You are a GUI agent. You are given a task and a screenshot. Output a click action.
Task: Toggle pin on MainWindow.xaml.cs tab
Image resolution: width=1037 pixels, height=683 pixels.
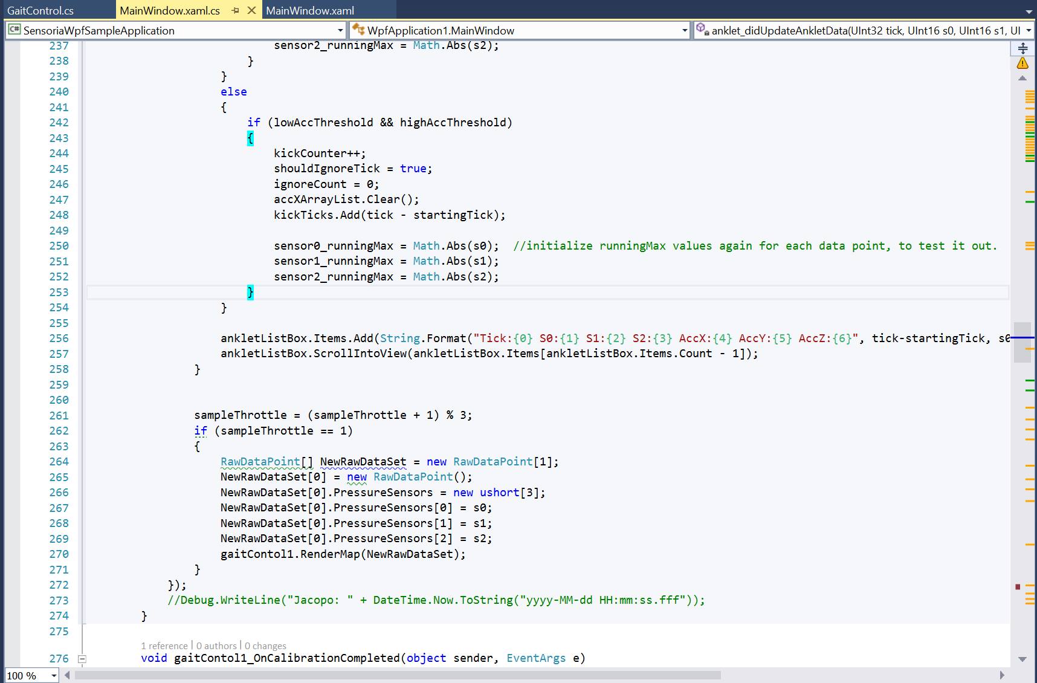[x=236, y=10]
